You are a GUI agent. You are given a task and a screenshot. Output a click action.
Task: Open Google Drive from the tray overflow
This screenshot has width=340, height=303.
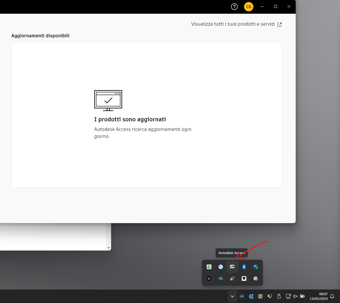(209, 267)
